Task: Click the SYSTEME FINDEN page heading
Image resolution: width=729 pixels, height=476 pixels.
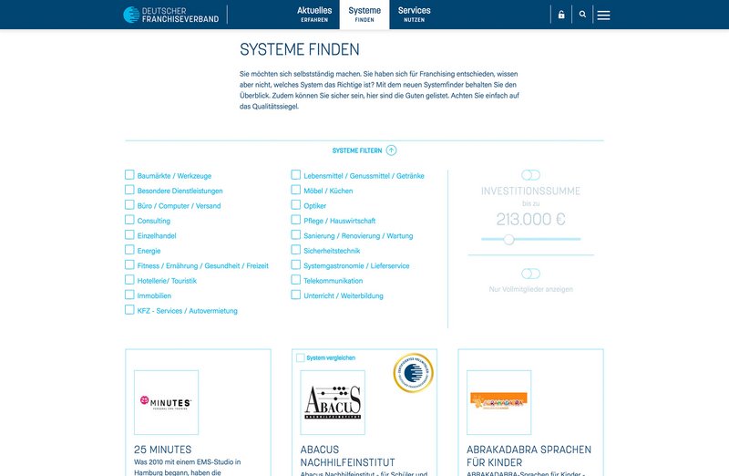Action: 300,49
